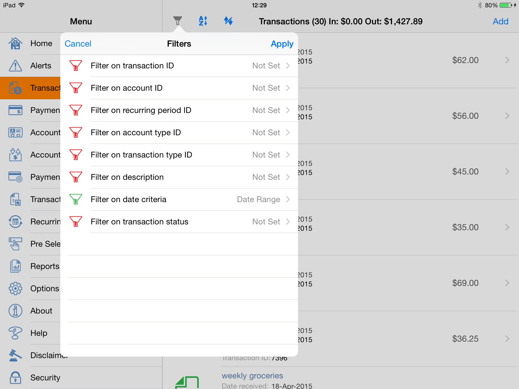Open Home via house icon

(15, 43)
